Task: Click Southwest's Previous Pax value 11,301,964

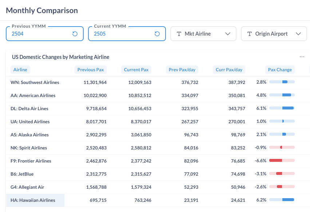Action: 95,83
